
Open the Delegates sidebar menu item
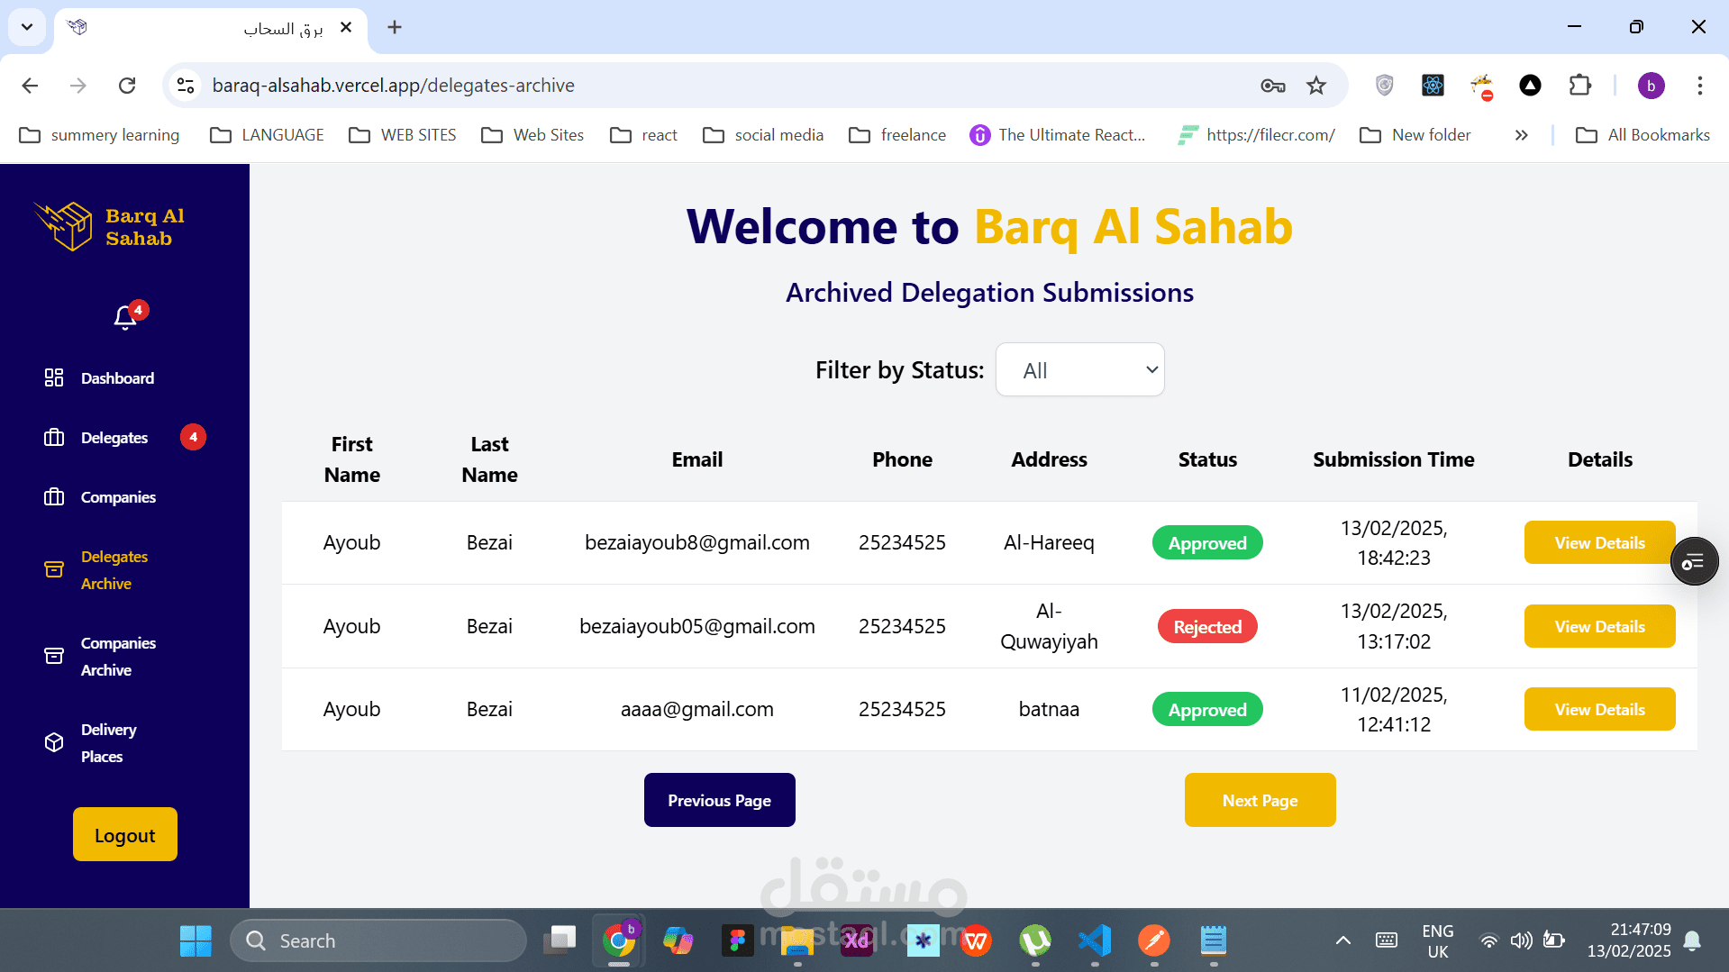click(114, 438)
